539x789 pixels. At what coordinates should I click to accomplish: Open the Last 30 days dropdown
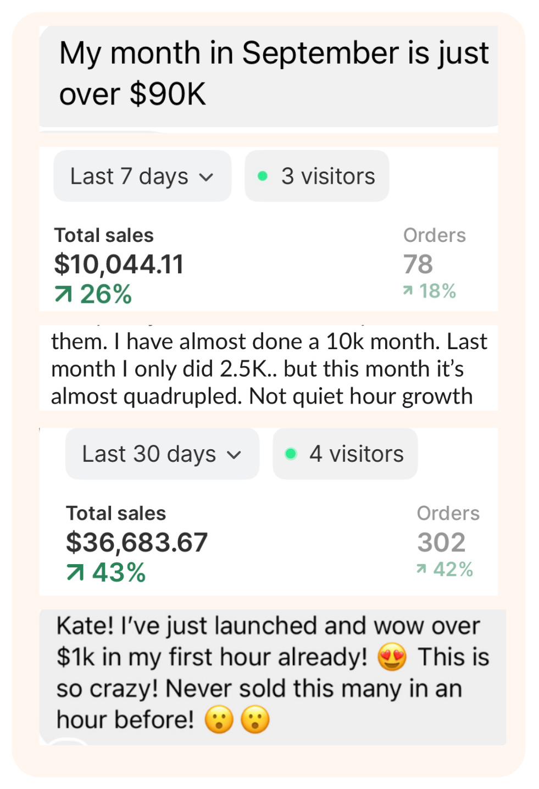click(x=162, y=454)
